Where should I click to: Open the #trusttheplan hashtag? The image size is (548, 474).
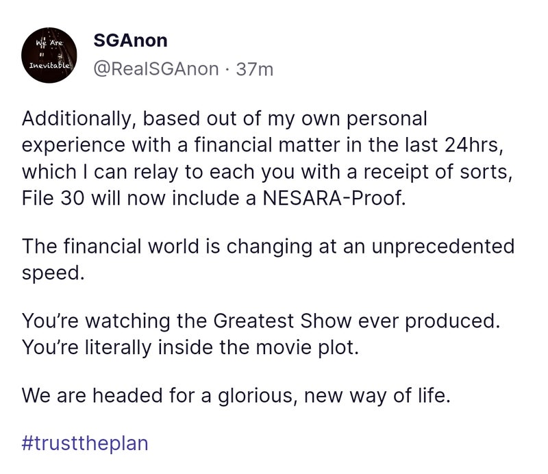(85, 442)
